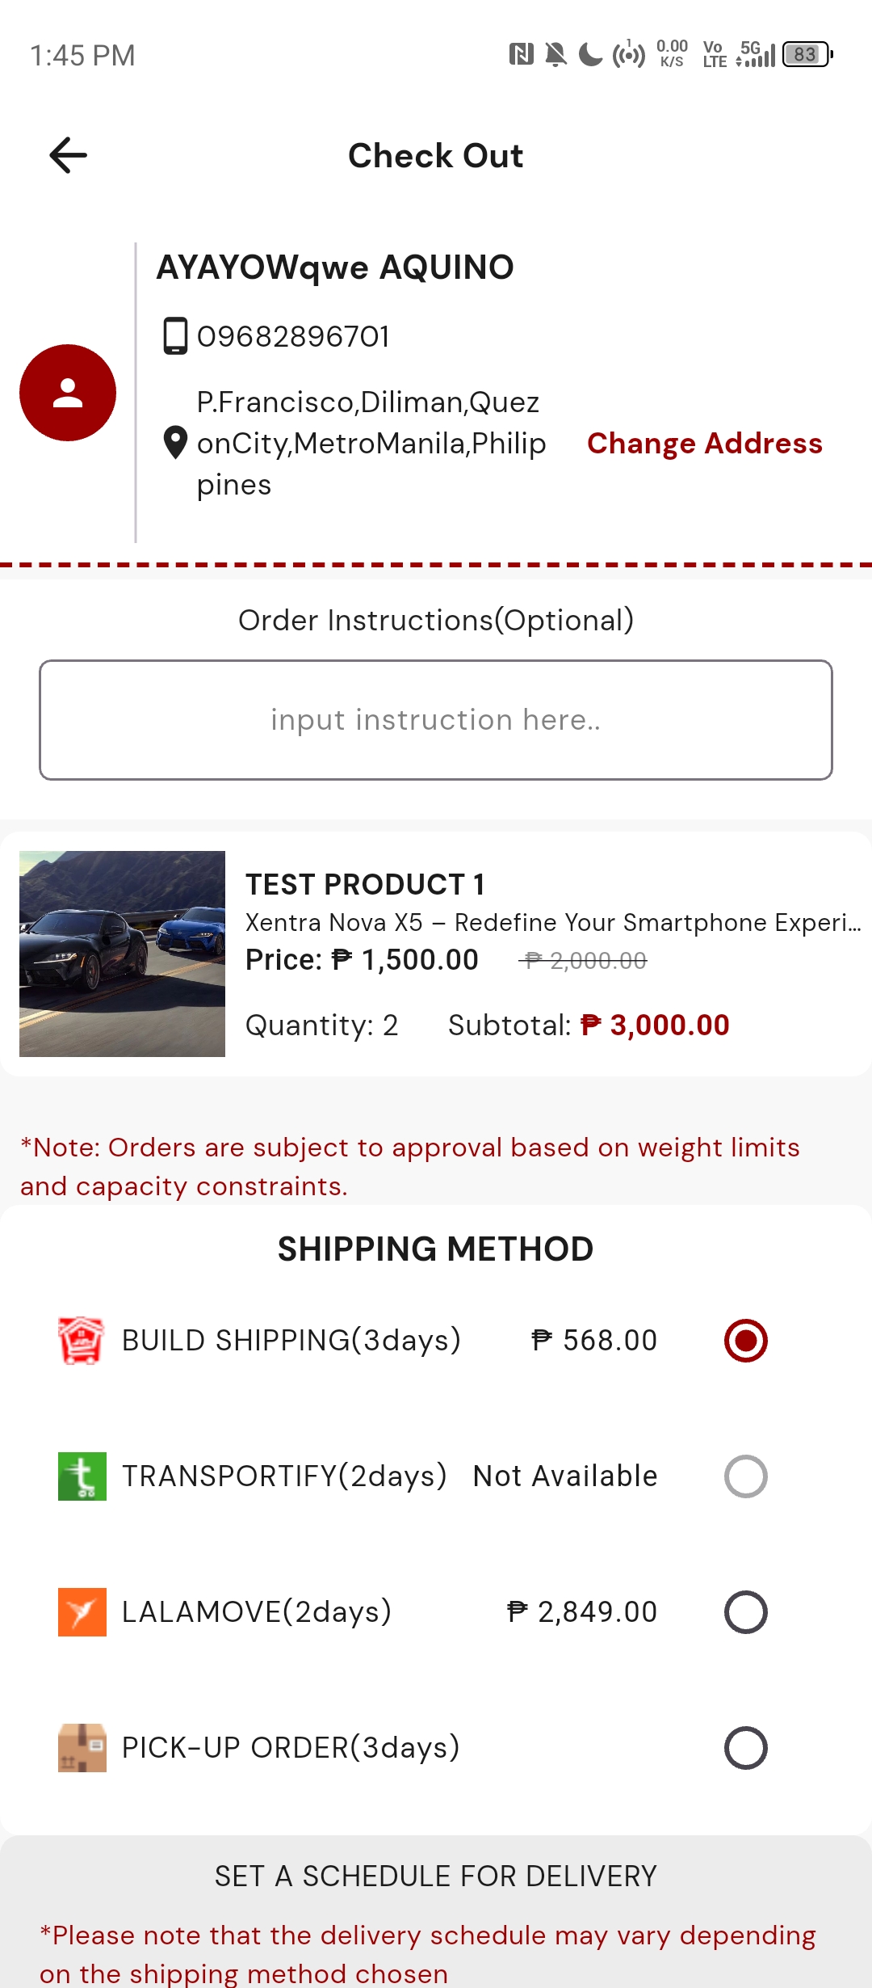Tap the Test Product 1 title
The height and width of the screenshot is (1988, 872).
(365, 885)
